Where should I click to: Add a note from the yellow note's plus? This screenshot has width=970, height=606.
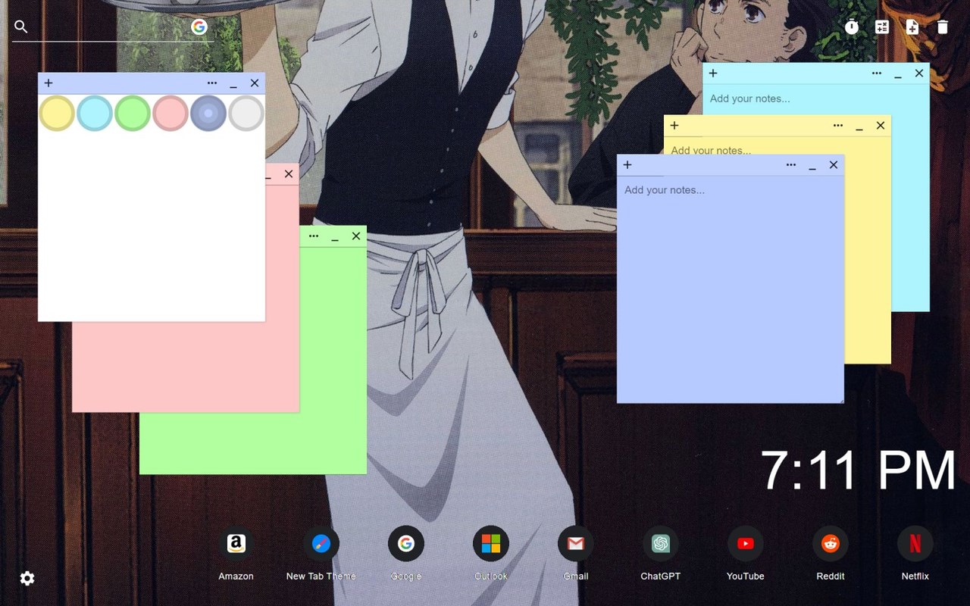(674, 126)
